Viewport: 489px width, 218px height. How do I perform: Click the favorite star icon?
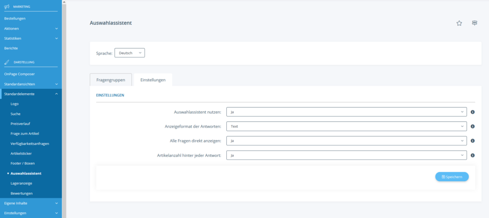click(459, 23)
